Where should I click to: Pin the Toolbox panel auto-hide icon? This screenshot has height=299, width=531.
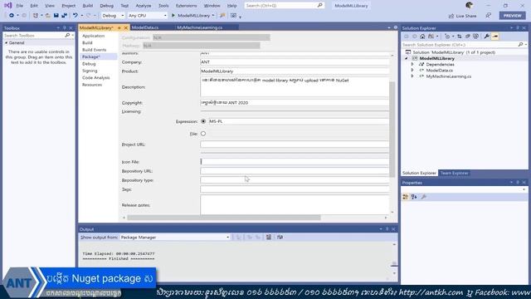(x=65, y=28)
